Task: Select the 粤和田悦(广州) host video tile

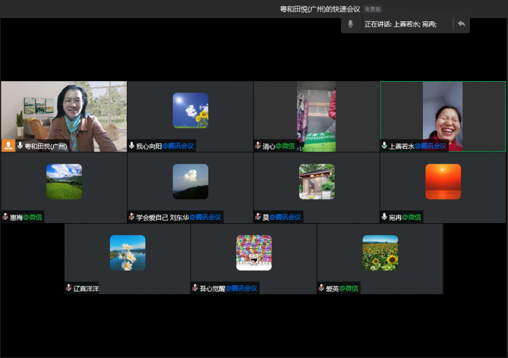Action: [x=63, y=114]
